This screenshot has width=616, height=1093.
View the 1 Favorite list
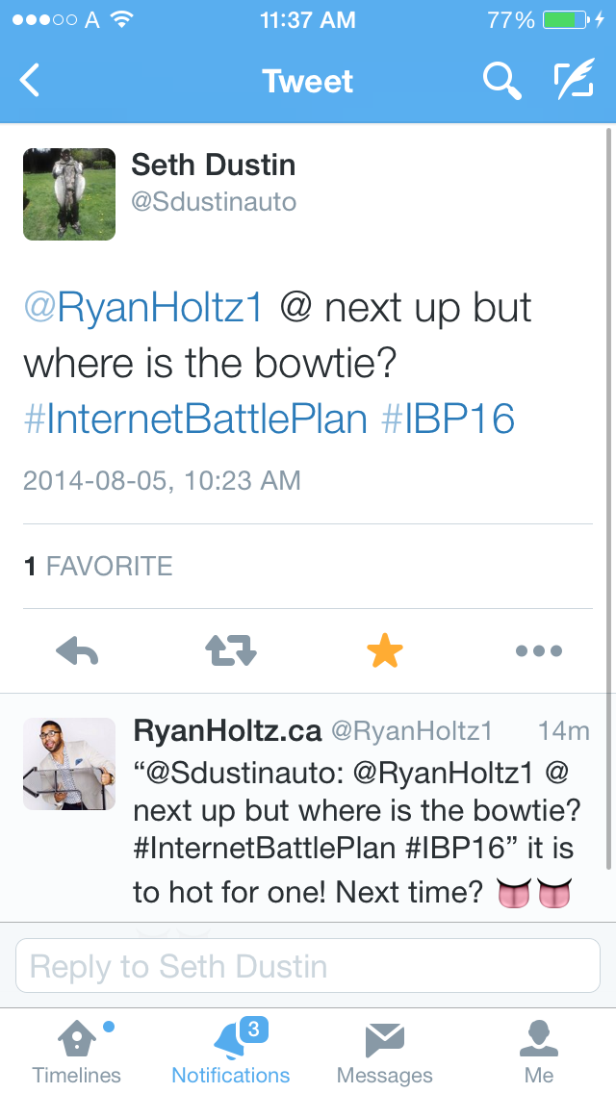point(98,566)
